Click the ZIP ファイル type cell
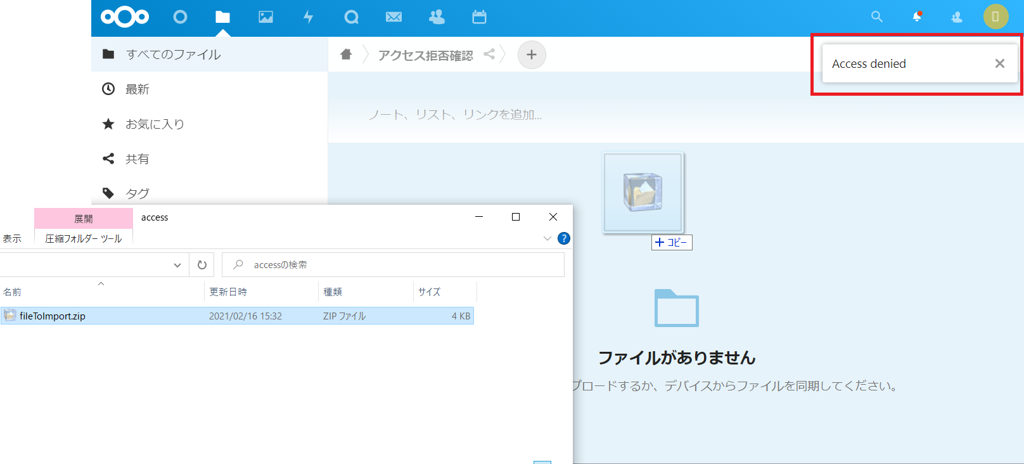The image size is (1024, 464). pyautogui.click(x=344, y=316)
